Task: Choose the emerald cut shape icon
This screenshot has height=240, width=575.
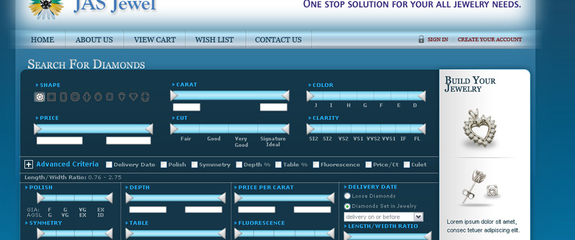Action: tap(64, 97)
